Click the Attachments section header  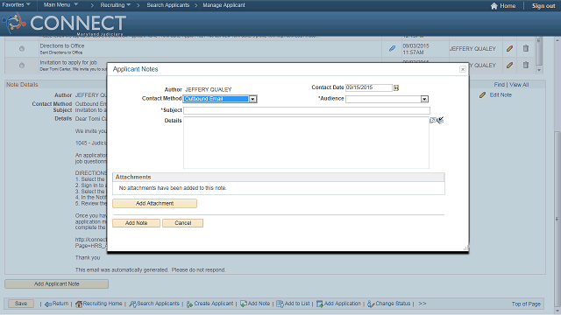(x=279, y=177)
